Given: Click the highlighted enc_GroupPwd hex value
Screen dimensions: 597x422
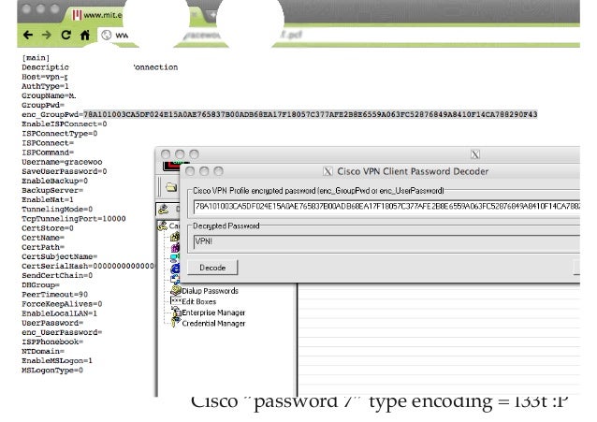Looking at the screenshot, I should [311, 114].
